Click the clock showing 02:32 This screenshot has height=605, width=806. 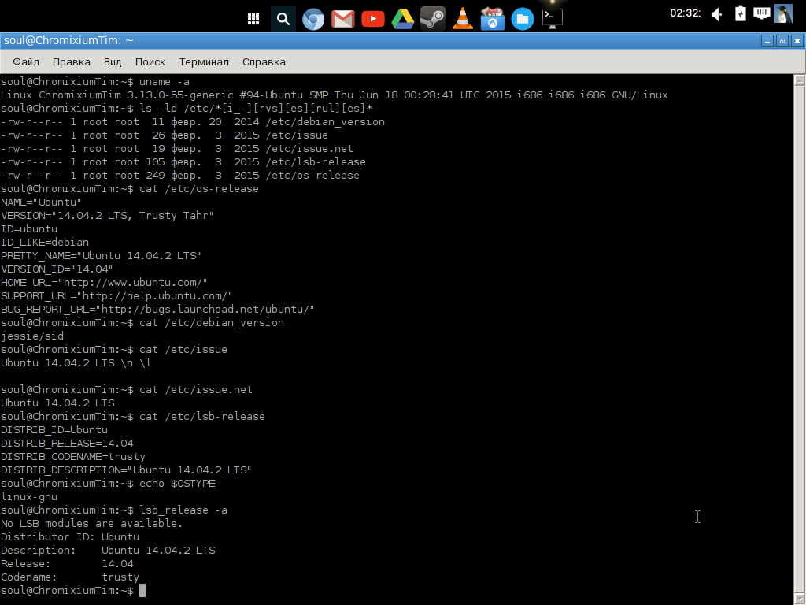click(x=686, y=13)
